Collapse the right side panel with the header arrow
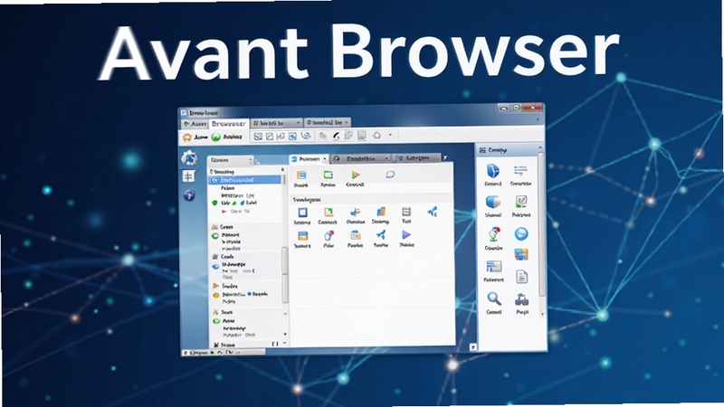Viewport: 724px width, 407px height. (x=539, y=148)
